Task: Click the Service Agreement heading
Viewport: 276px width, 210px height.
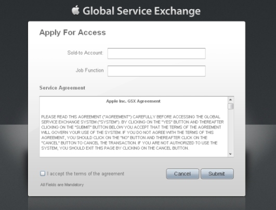Action: click(62, 88)
